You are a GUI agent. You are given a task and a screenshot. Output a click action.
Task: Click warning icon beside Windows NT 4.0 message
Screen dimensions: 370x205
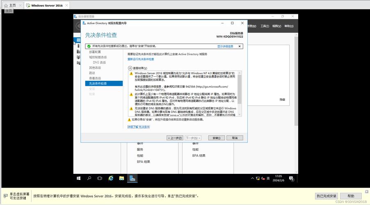point(131,73)
